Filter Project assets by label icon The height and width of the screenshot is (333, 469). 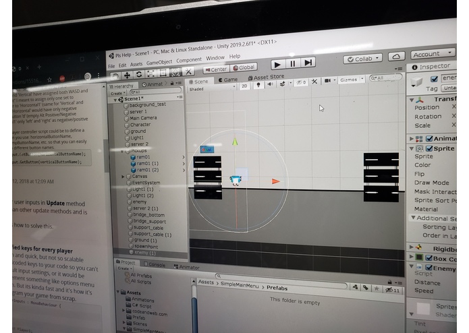pos(366,288)
